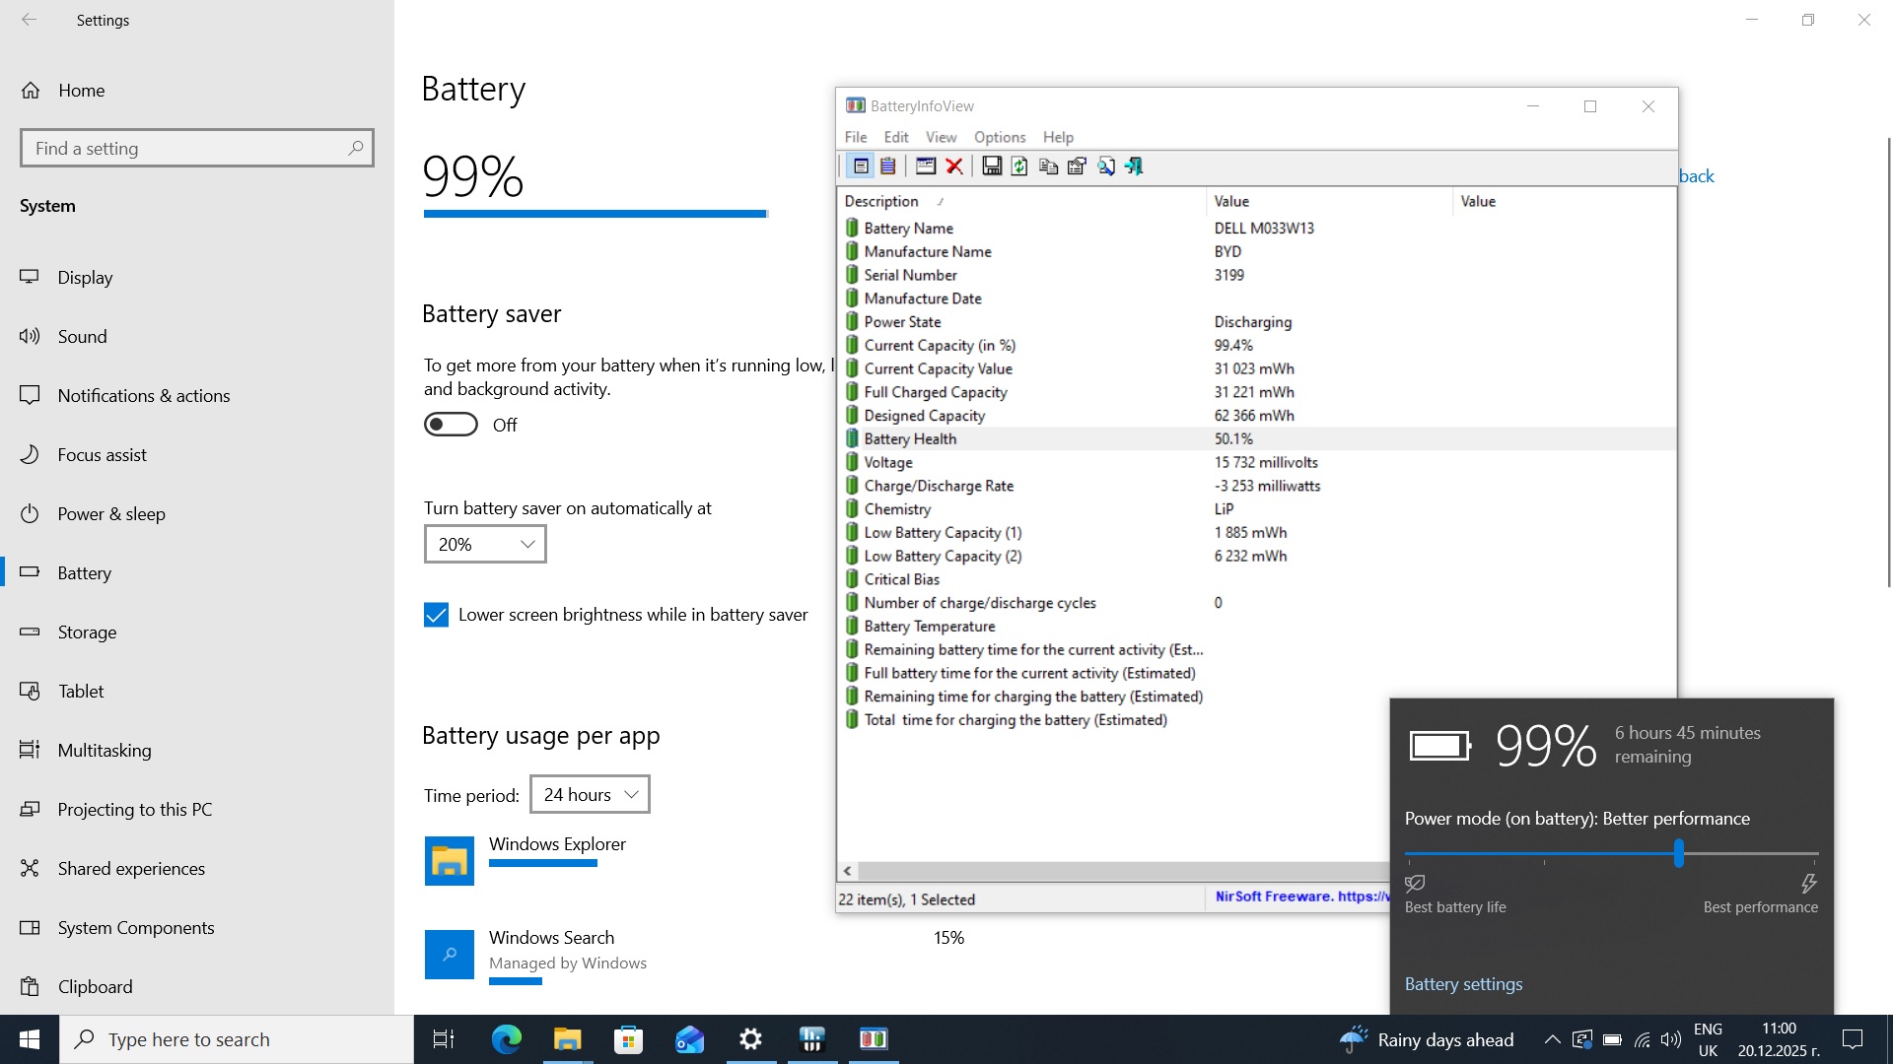Click the Copy selected items toolbar icon

[x=1048, y=166]
